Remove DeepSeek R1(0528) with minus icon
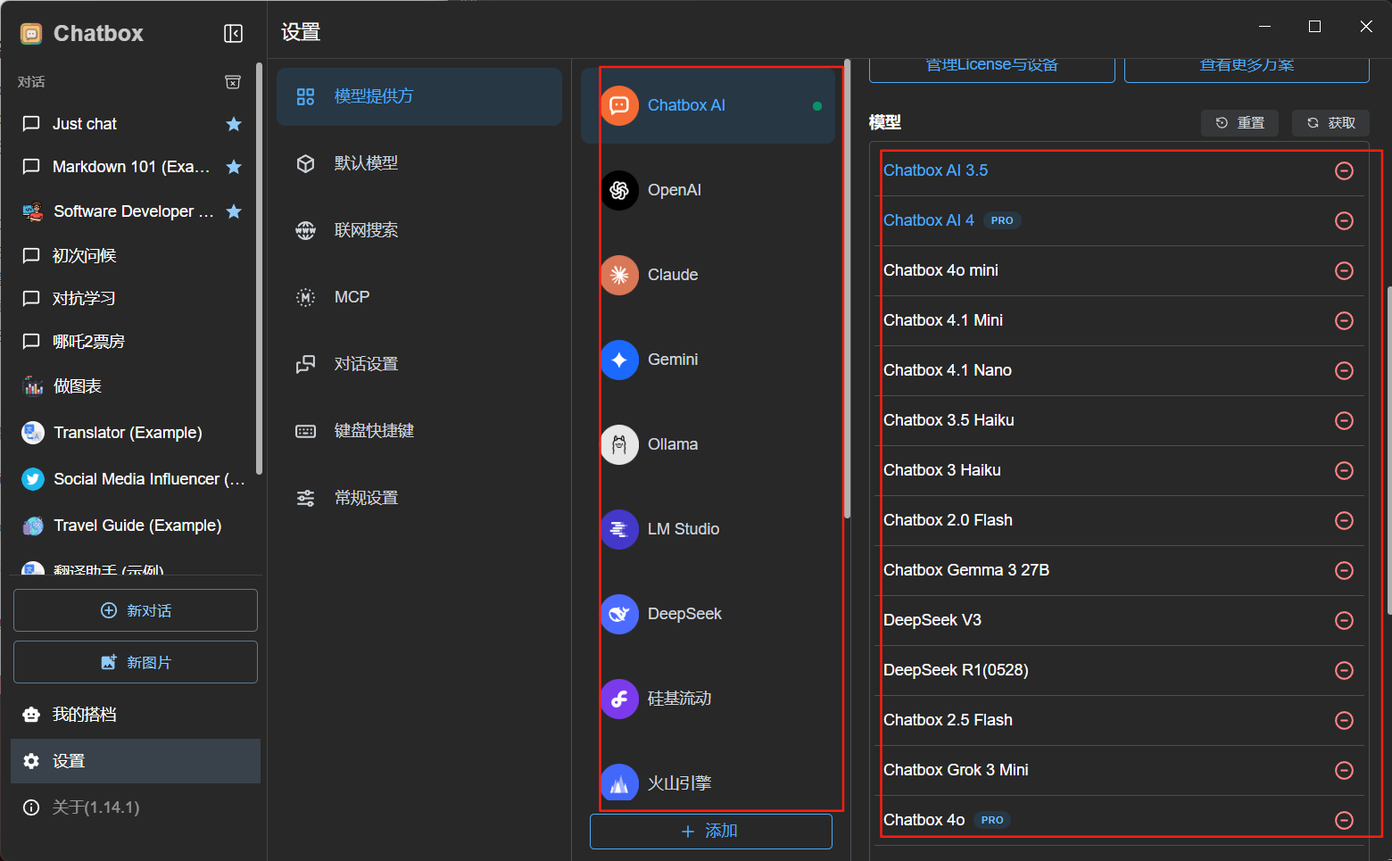The image size is (1392, 861). [x=1344, y=670]
